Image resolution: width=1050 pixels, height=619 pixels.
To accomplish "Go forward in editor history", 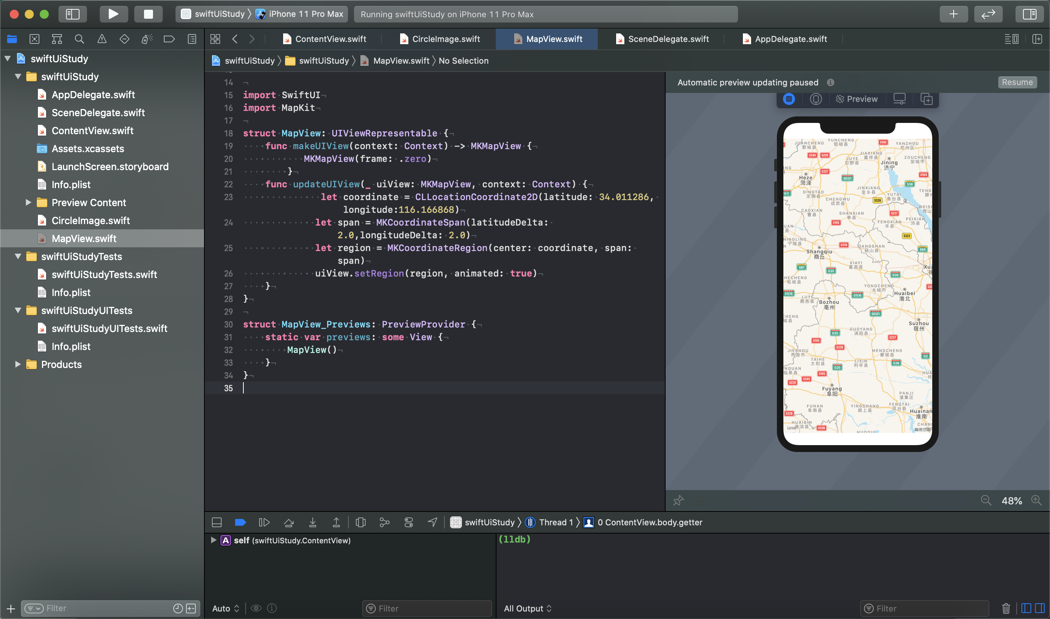I will tap(252, 39).
